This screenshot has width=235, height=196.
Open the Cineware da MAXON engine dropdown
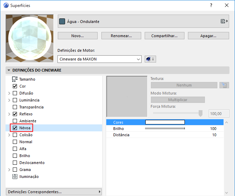pos(99,59)
